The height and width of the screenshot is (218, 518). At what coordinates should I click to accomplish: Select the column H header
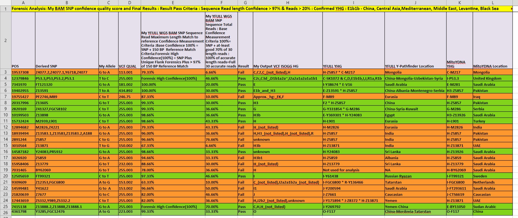288,3
